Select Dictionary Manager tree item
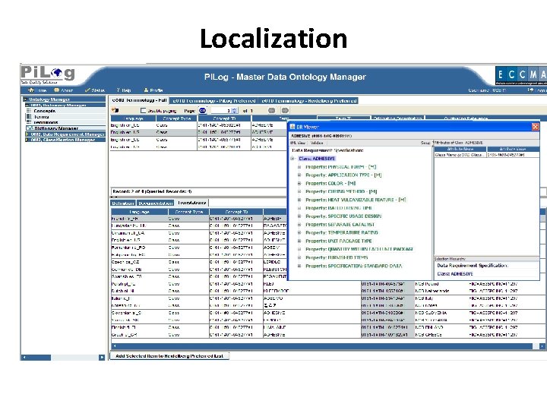Image resolution: width=547 pixels, height=410 pixels. pyautogui.click(x=56, y=128)
